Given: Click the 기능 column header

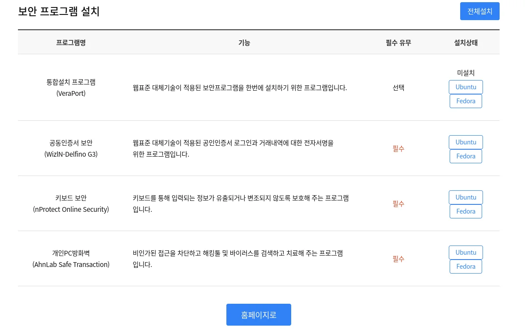Looking at the screenshot, I should [244, 42].
